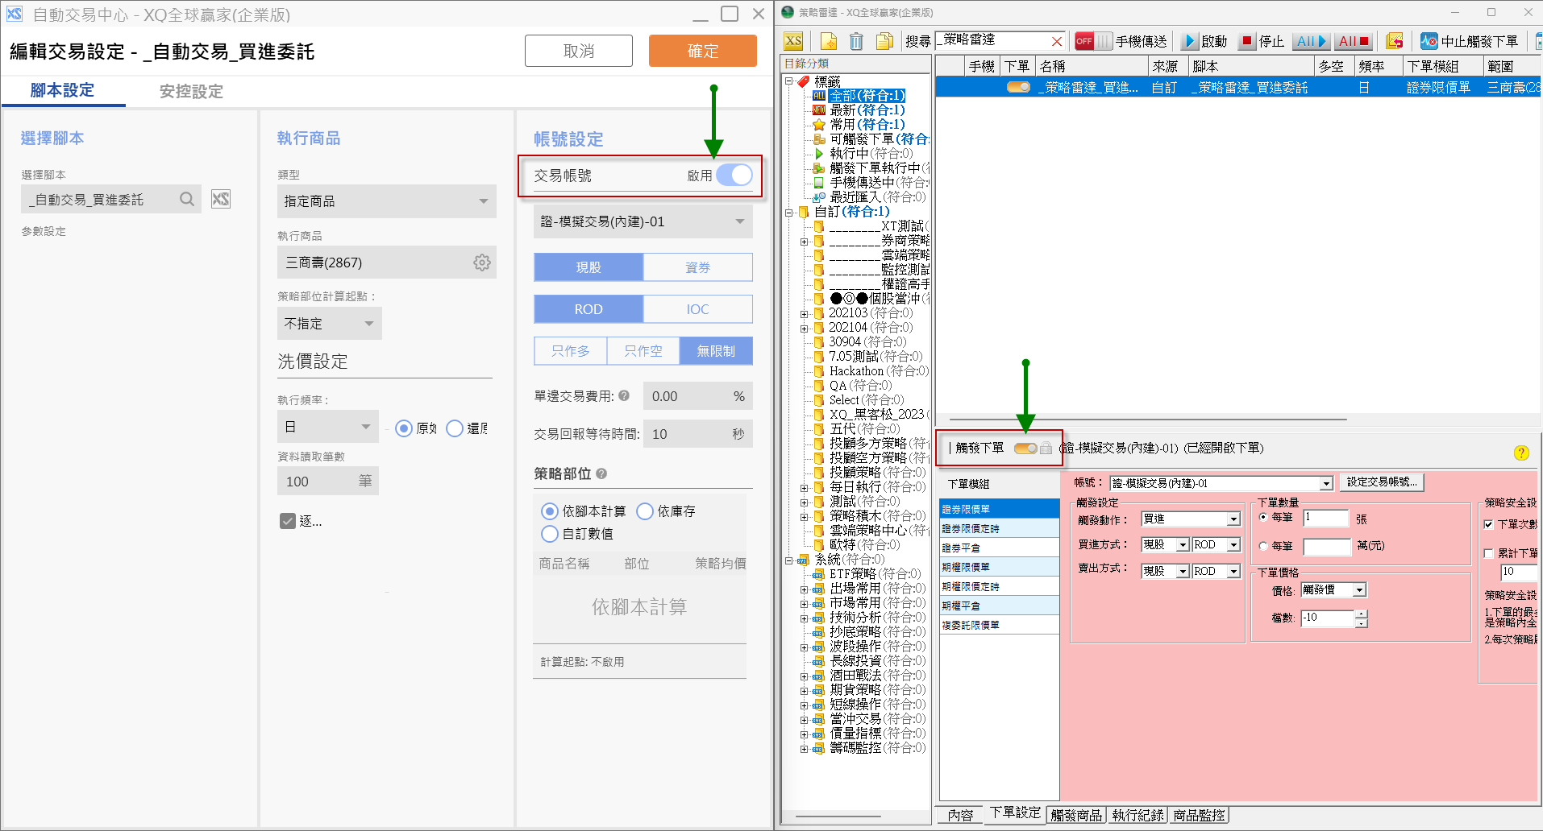1543x831 pixels.
Task: Open the 證-模擬交易(內建)-01 account dropdown
Action: click(x=1326, y=482)
